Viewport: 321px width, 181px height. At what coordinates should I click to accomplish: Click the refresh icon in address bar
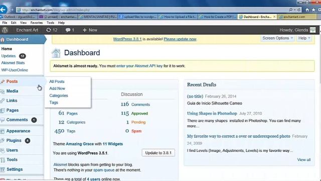pos(299,10)
